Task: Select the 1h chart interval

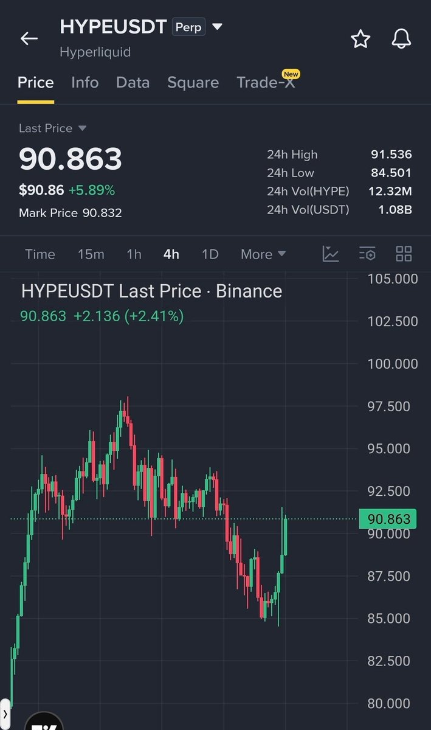Action: tap(134, 254)
